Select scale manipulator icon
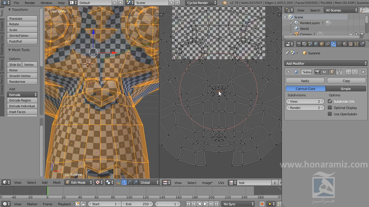 coord(135,183)
